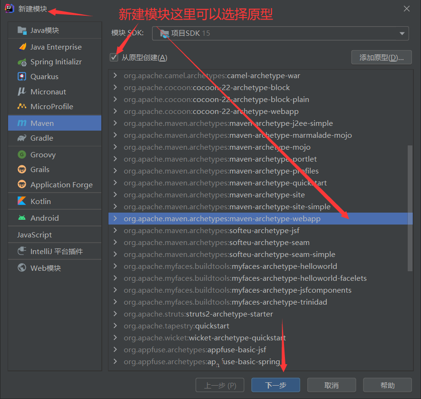Select softeu-archetype-seam-simple row

260,254
